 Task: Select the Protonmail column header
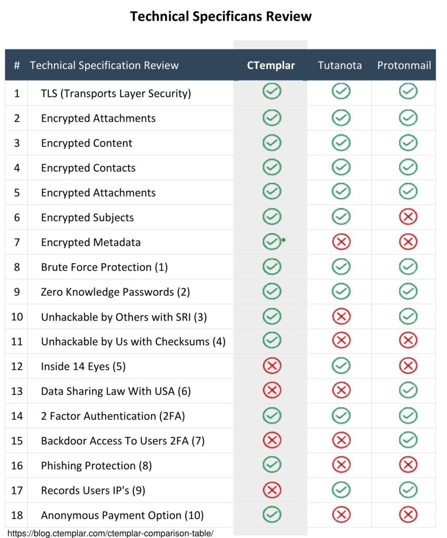click(x=404, y=65)
